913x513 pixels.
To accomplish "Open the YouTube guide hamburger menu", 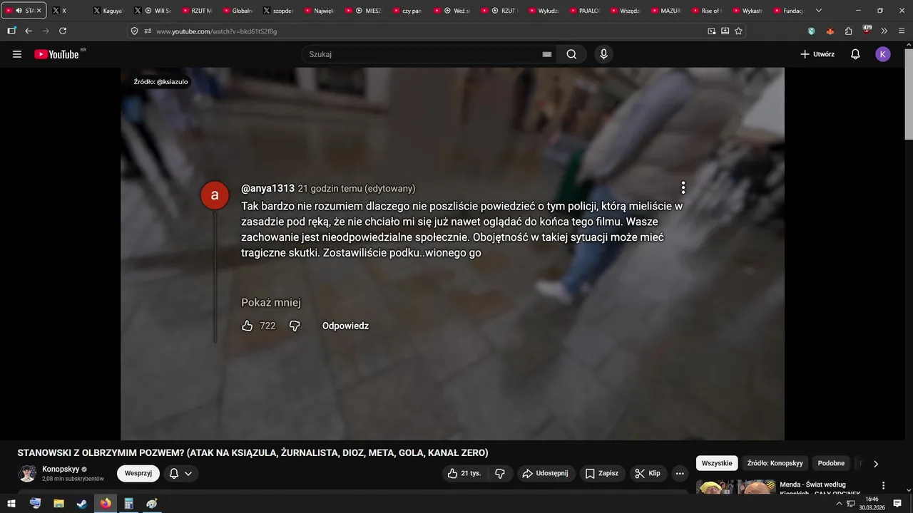I will pyautogui.click(x=17, y=54).
